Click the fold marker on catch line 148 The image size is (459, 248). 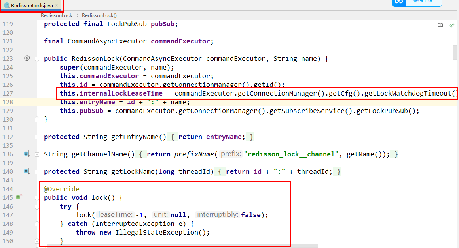[37, 224]
